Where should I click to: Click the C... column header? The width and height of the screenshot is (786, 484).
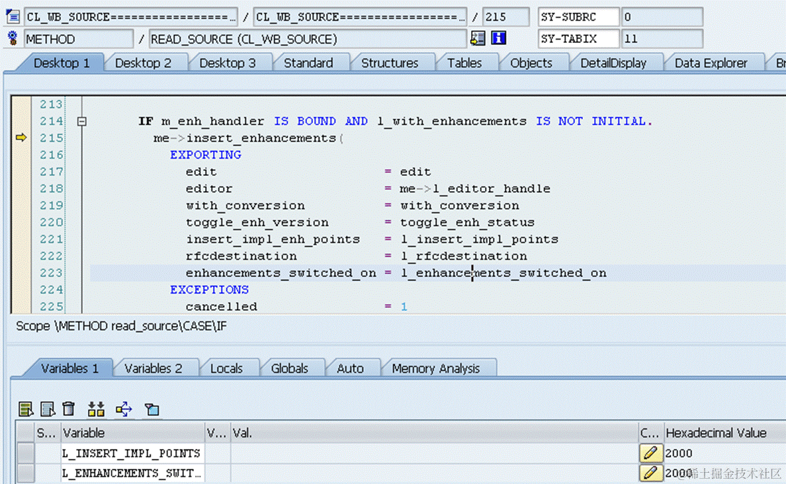click(x=650, y=433)
